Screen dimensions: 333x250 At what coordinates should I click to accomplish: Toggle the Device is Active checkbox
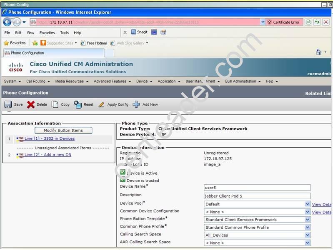click(123, 172)
